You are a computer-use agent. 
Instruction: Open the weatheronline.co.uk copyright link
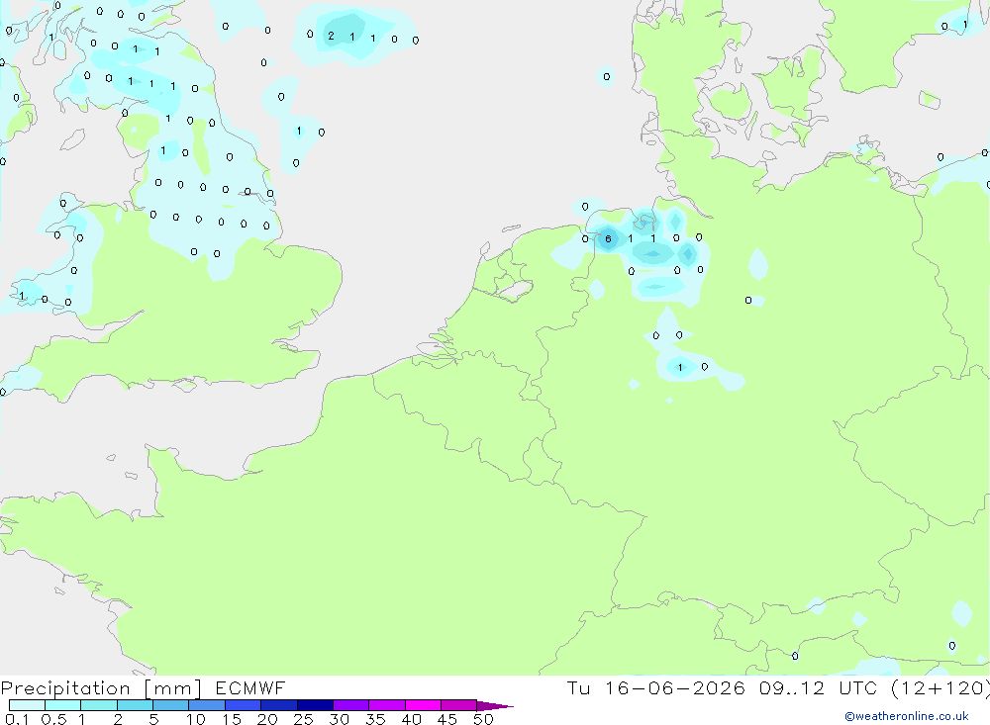906,716
